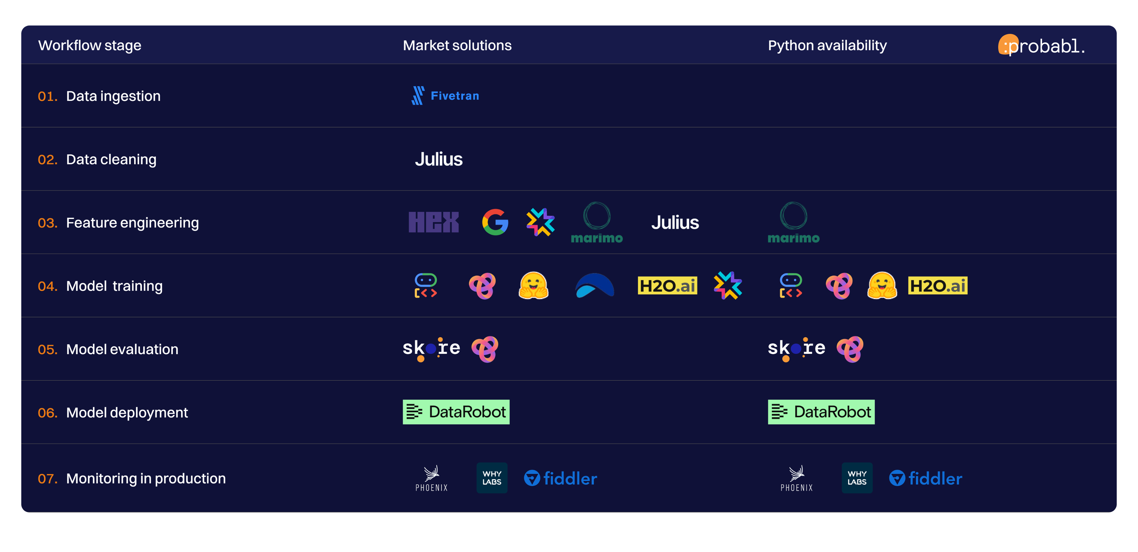Click the Fivetran logo in the Data ingestion row
Viewport: 1138px width, 552px height.
pyautogui.click(x=445, y=96)
